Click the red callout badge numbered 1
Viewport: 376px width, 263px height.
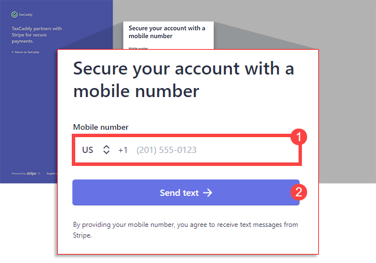(300, 137)
